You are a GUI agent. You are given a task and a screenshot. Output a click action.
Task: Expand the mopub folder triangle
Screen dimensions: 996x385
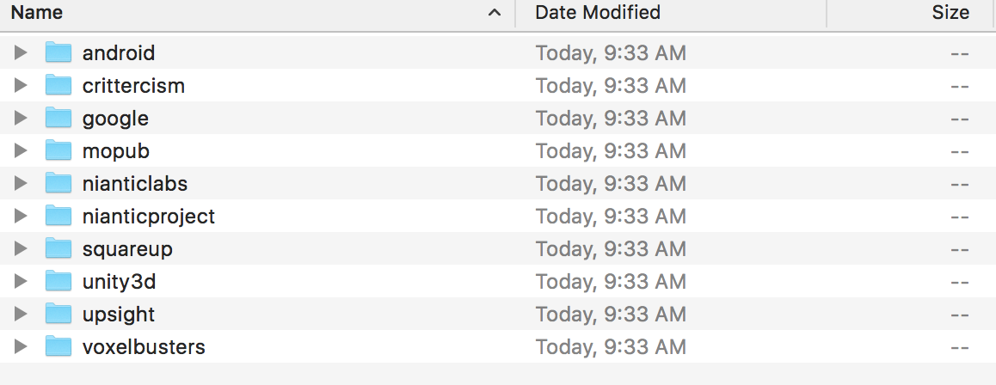point(21,150)
